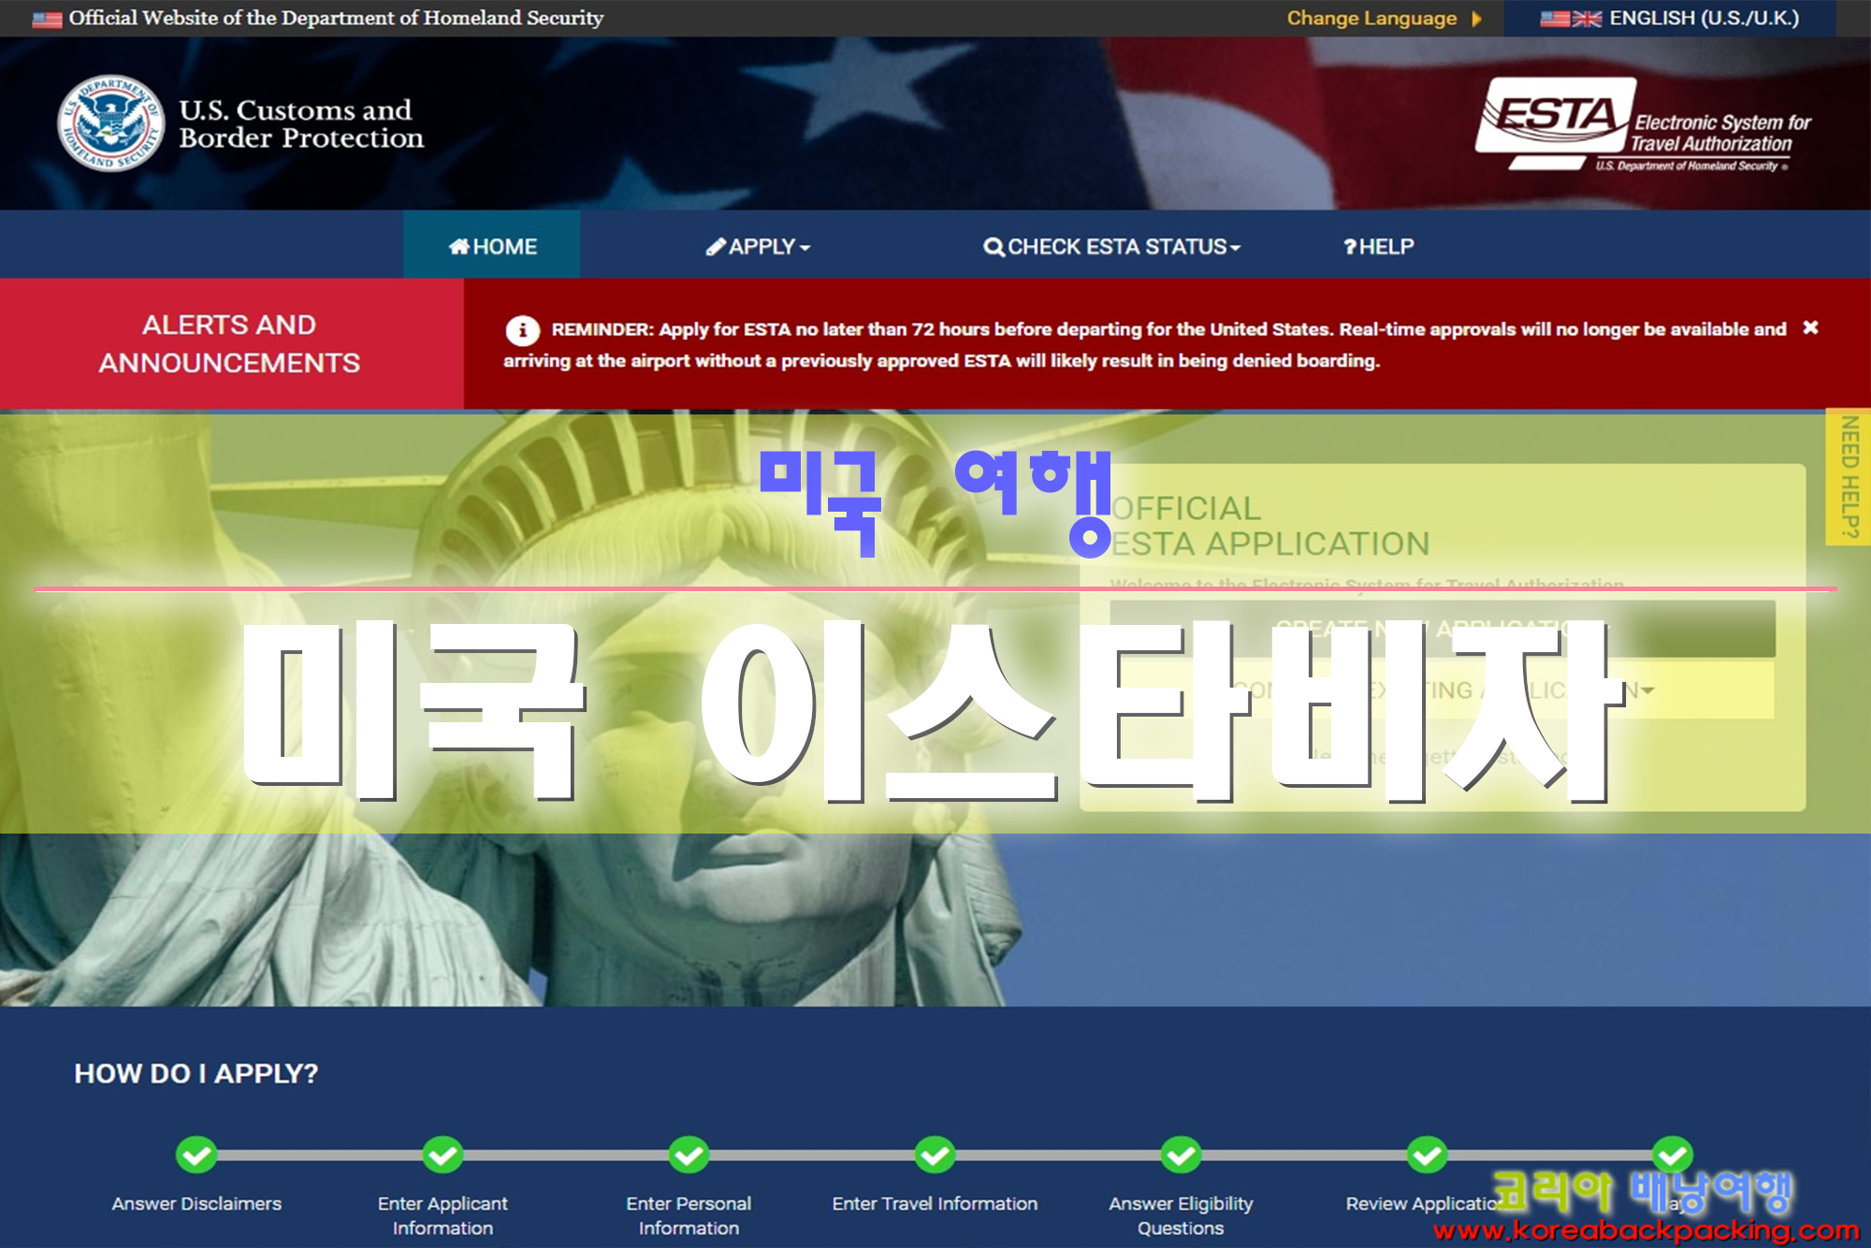Expand the CHECK ESTA STATUS menu

(1111, 247)
